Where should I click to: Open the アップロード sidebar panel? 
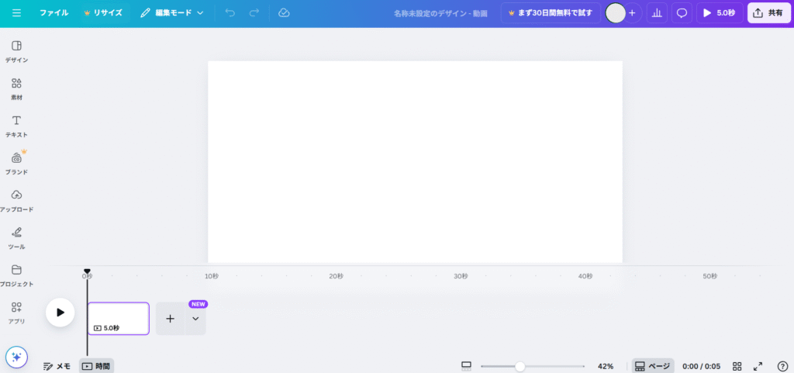point(17,201)
